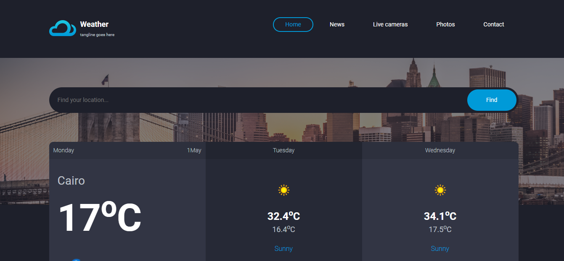Select the Wednesday forecast header

click(x=440, y=150)
